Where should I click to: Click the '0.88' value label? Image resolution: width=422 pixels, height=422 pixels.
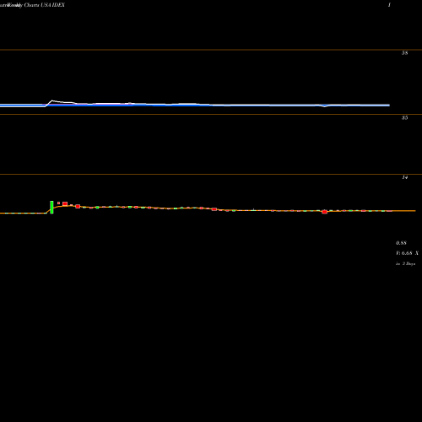click(x=401, y=243)
